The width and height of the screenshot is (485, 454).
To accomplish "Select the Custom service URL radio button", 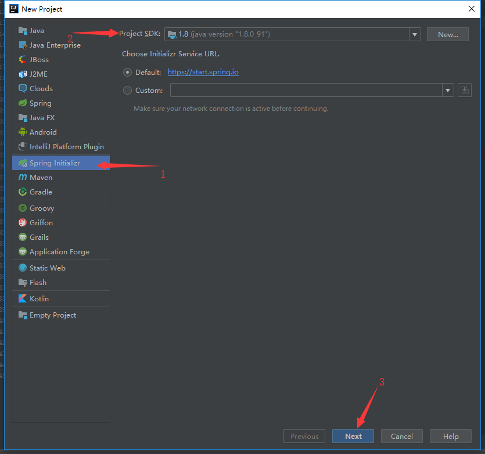I will point(127,91).
